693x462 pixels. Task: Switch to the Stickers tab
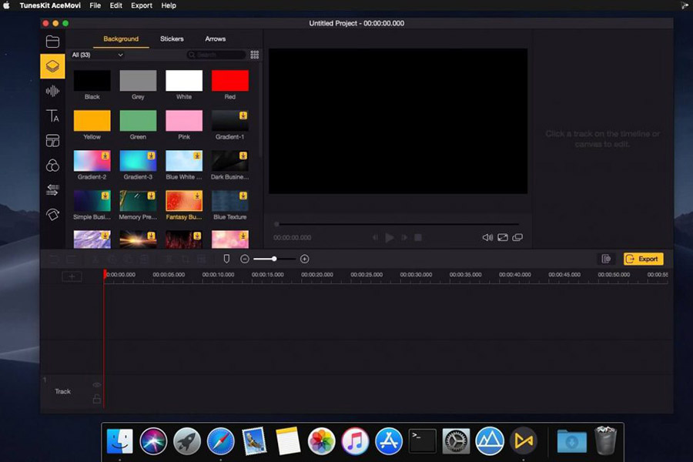click(x=171, y=38)
